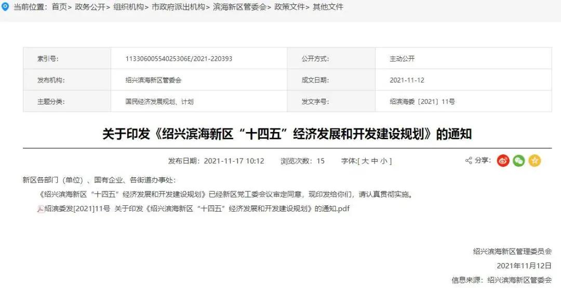Click the 主题分类 label cell
The height and width of the screenshot is (288, 561).
[67, 101]
